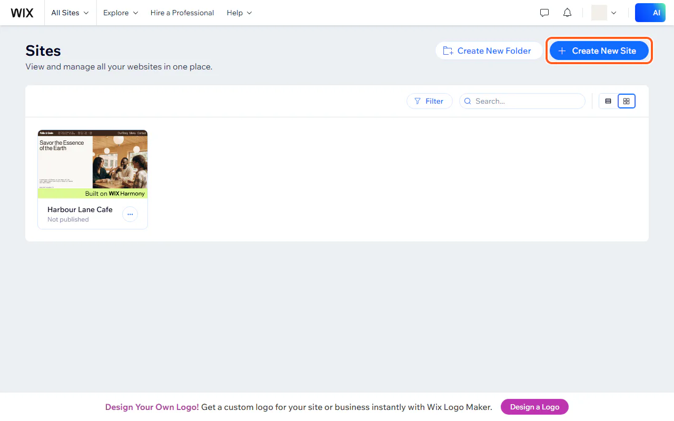Switch to grid view layout

click(626, 101)
